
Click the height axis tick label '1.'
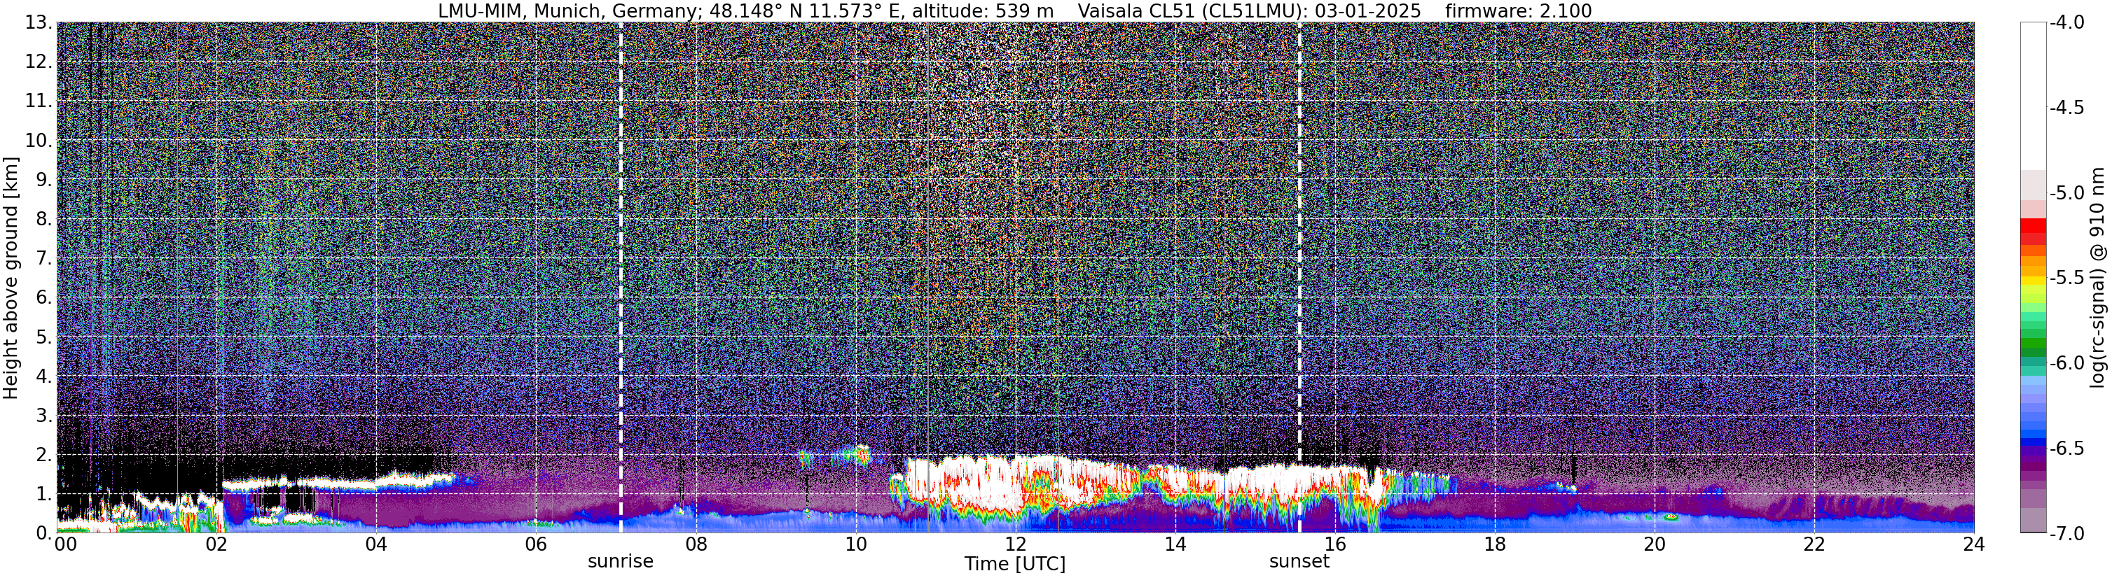point(44,495)
